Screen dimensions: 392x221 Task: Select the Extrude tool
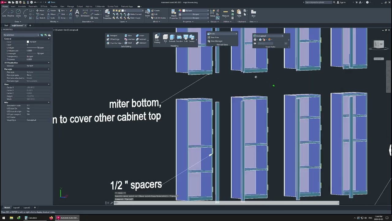click(172, 38)
